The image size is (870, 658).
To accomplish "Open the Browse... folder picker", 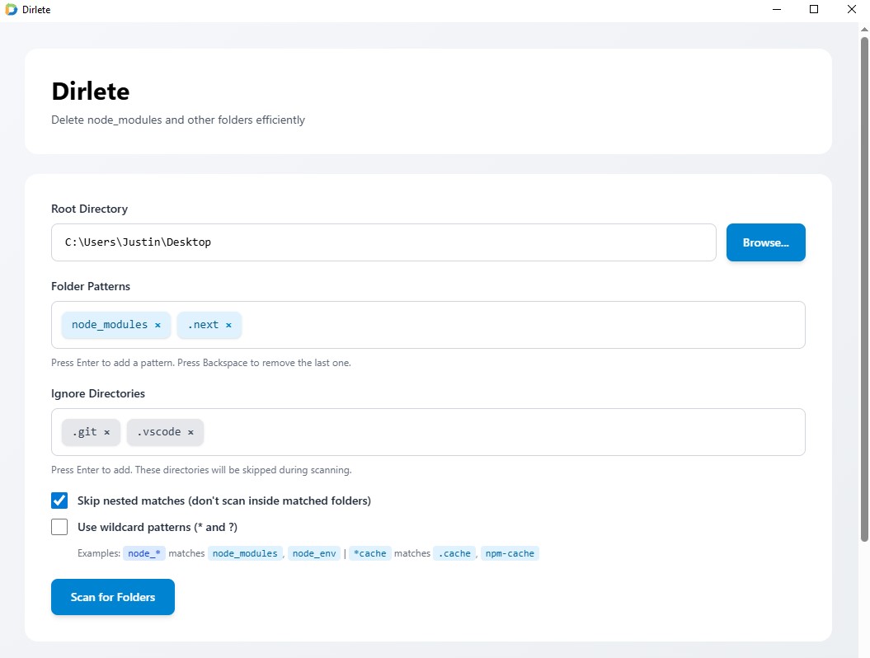I will 765,242.
